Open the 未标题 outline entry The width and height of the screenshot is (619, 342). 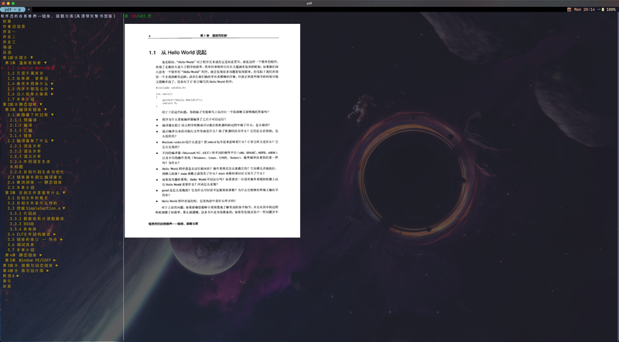pos(16,166)
